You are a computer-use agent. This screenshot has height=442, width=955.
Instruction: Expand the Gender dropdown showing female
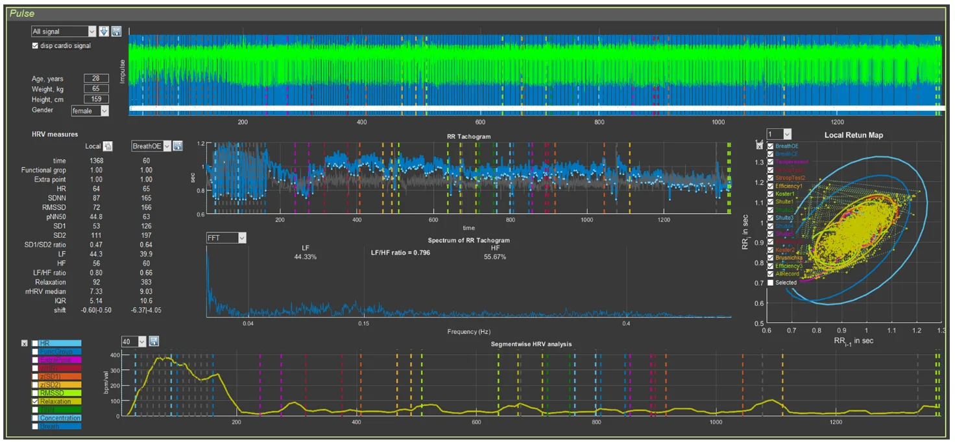pyautogui.click(x=104, y=111)
